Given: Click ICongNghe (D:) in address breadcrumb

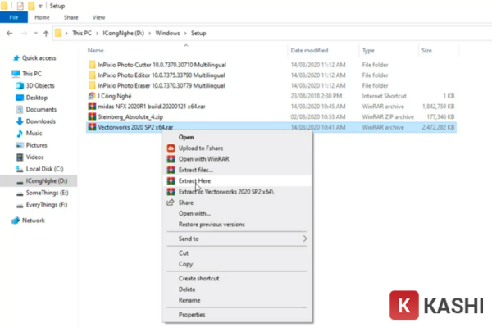Looking at the screenshot, I should tap(123, 33).
